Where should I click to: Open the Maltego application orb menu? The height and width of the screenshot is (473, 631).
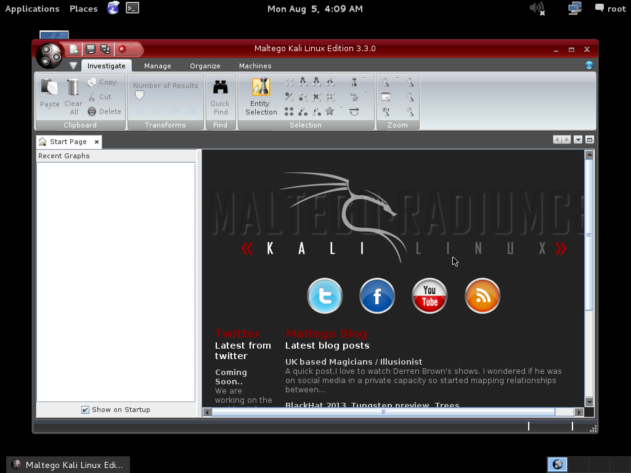pyautogui.click(x=49, y=55)
